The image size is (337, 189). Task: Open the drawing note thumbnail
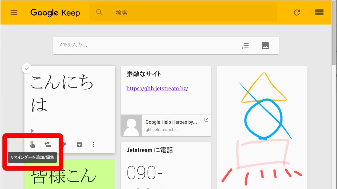pyautogui.click(x=262, y=126)
